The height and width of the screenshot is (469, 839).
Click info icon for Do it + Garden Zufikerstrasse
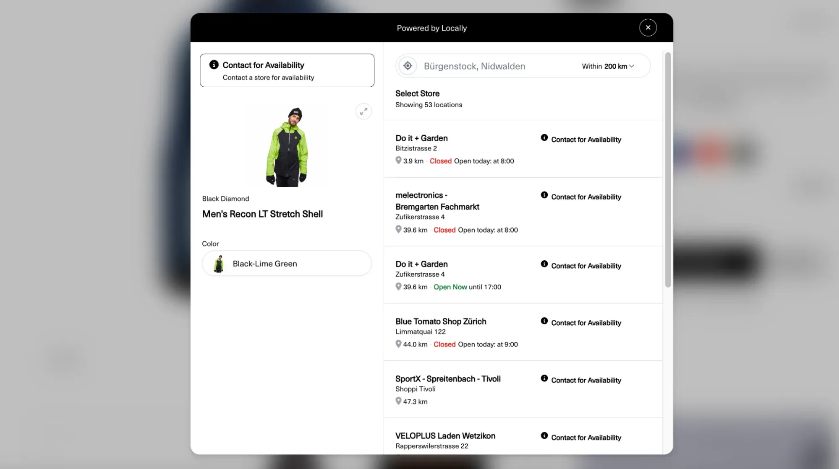(x=544, y=264)
